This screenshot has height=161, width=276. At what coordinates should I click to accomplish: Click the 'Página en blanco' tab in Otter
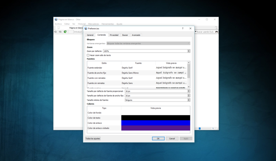click(76, 28)
